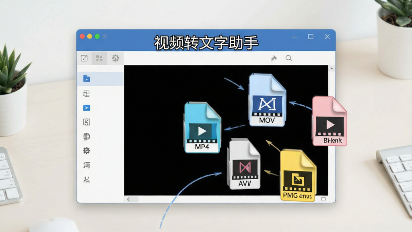
Task: Open the image sidebar icon
Action: coord(87,122)
